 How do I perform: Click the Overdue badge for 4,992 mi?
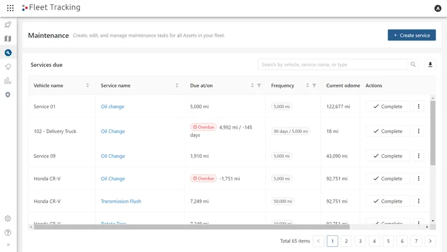click(x=203, y=127)
